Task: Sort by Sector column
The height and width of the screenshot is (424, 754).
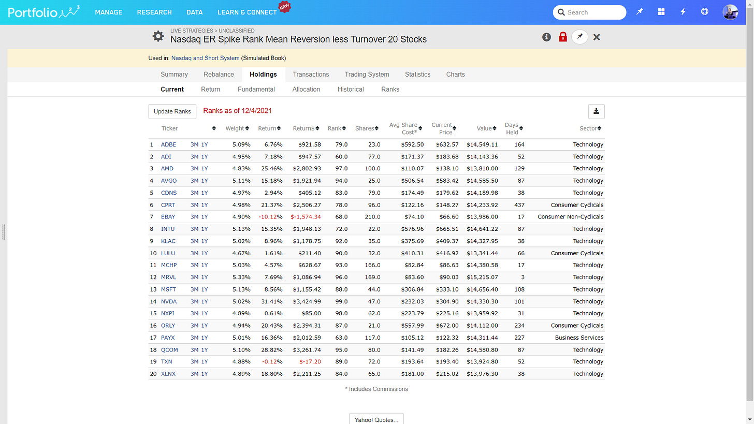Action: [x=590, y=128]
